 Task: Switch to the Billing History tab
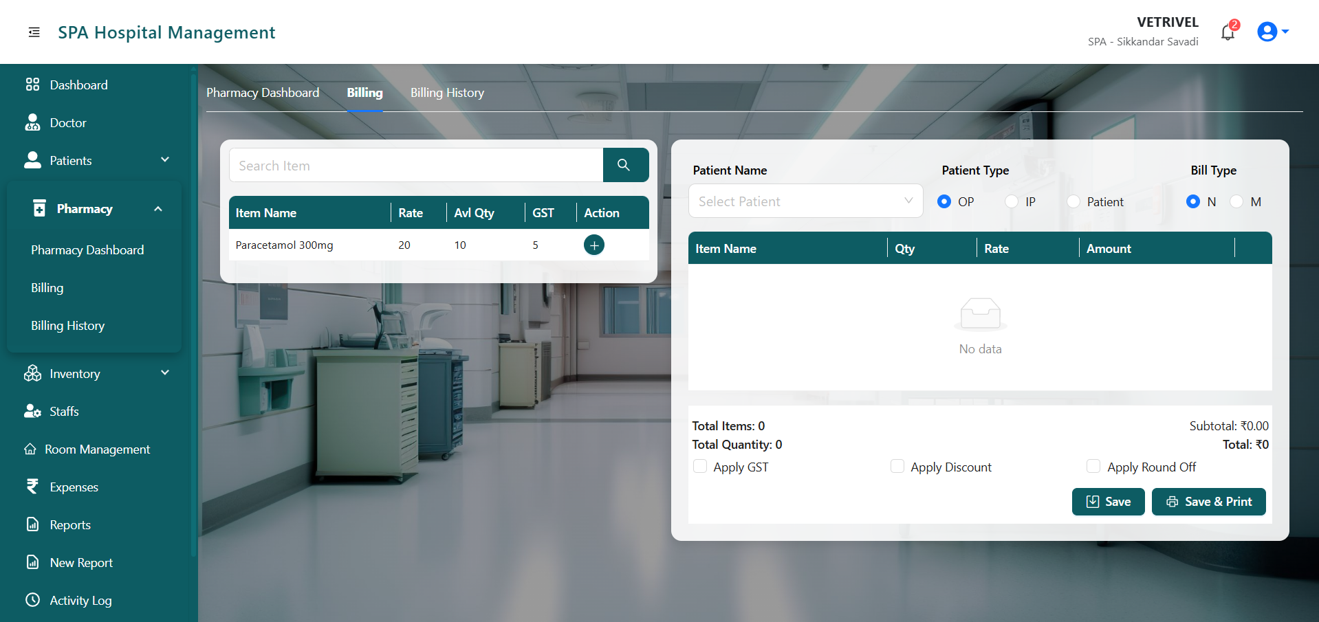coord(447,93)
